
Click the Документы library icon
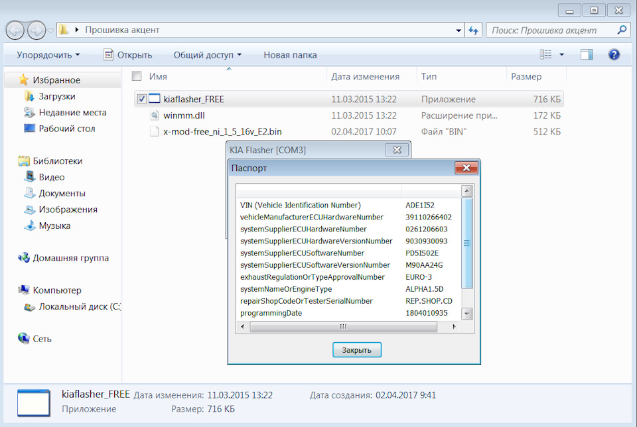[x=30, y=193]
